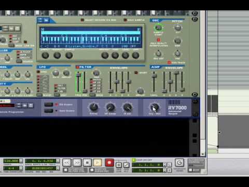This screenshot has height=187, width=249.
Task: Open the RV7000 patch browser button
Action: (x=24, y=105)
